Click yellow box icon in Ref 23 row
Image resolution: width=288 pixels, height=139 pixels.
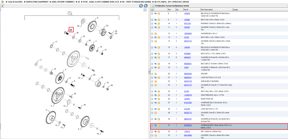point(156,85)
